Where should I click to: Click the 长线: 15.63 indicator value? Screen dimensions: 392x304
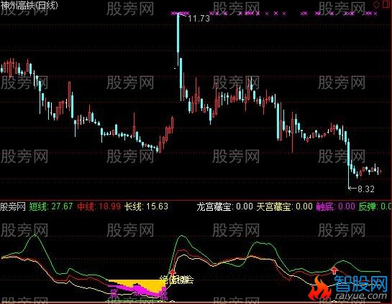coord(147,206)
